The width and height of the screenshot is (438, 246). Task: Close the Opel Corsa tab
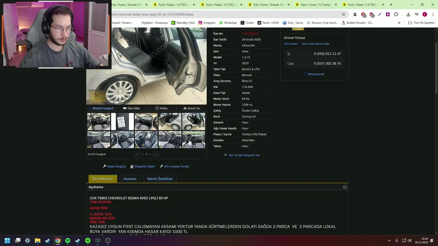(x=335, y=5)
